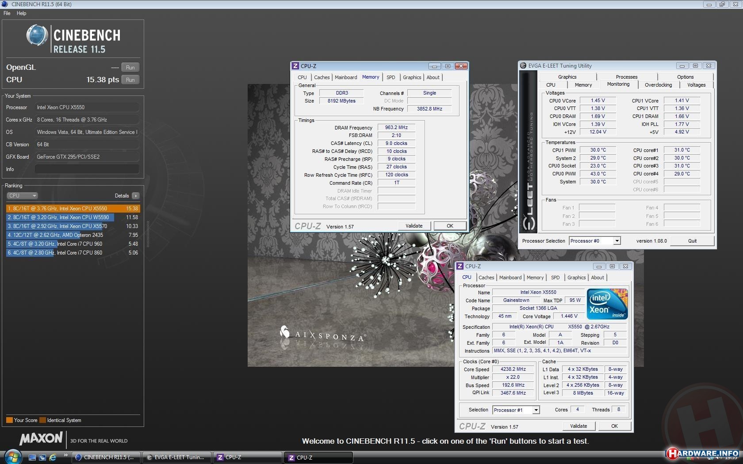743x464 pixels.
Task: Click CPU0 VCore value 1.45 V
Action: (597, 101)
